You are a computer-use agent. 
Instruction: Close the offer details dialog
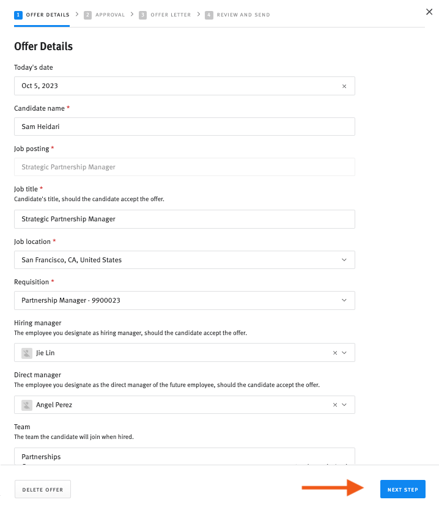tap(429, 12)
